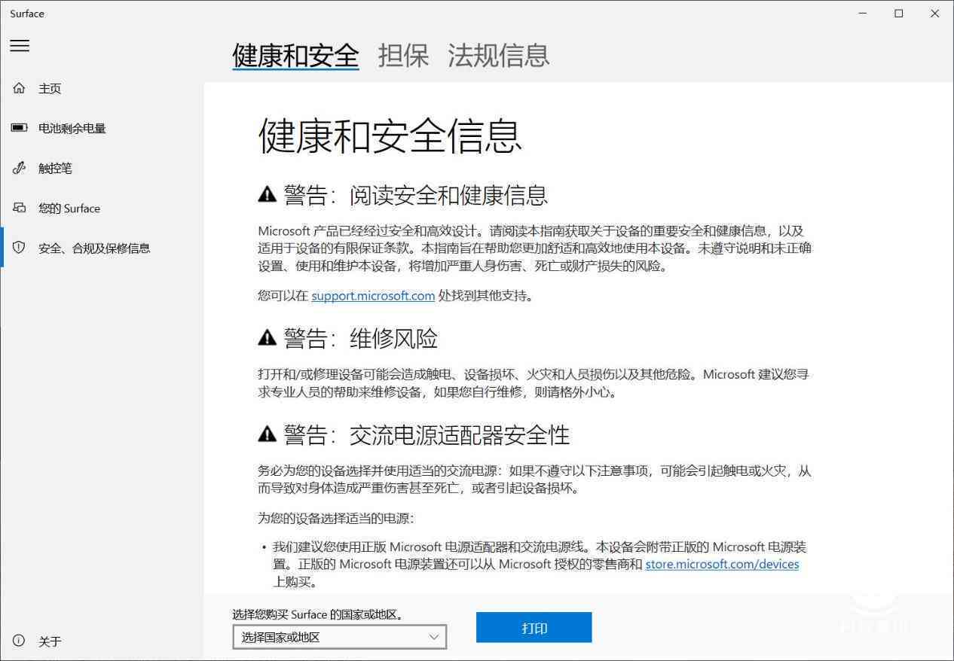Click the warning triangle beside 阅读安全和健康信息

tap(267, 195)
